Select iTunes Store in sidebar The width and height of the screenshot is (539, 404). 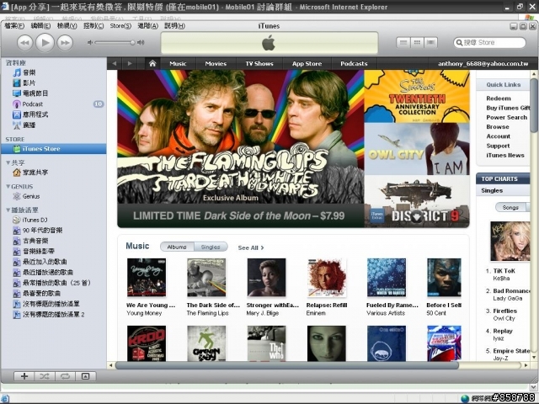click(x=54, y=149)
